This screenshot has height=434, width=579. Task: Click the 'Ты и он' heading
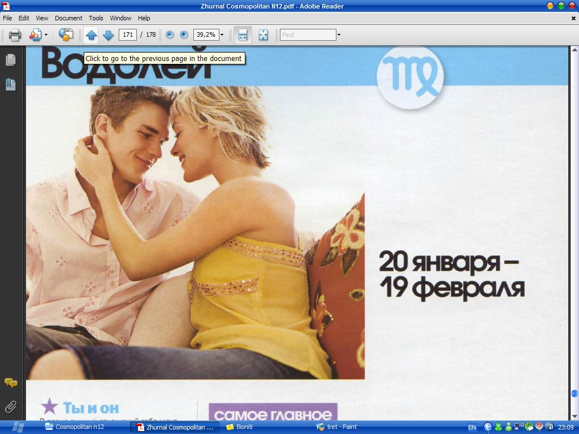91,408
